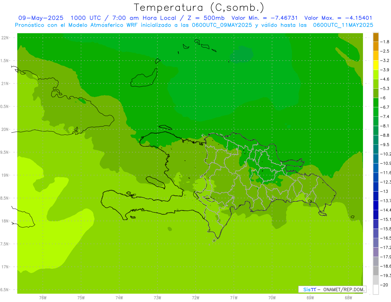The width and height of the screenshot is (391, 302).
Task: Select the 76W longitude axis label
Action: click(43, 298)
